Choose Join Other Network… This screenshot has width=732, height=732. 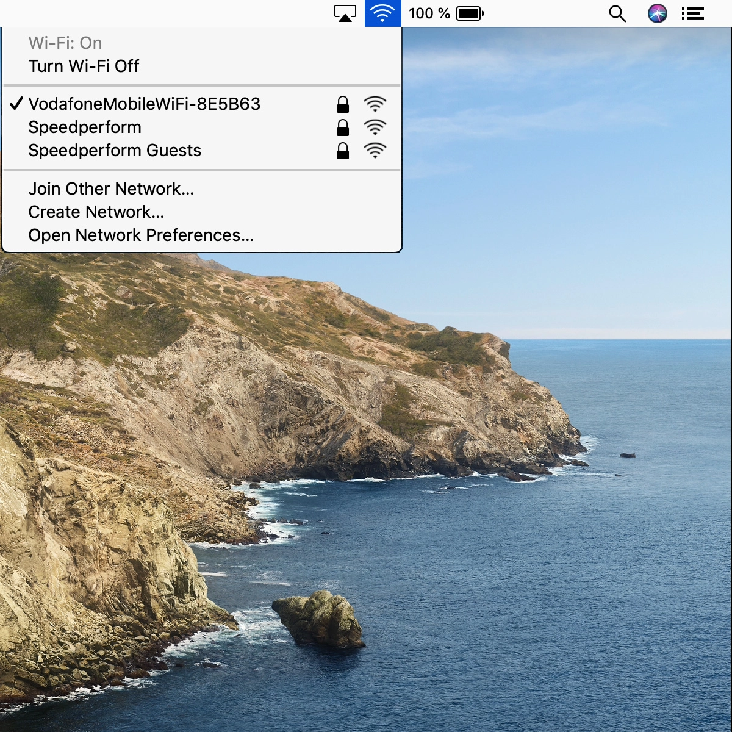coord(111,189)
